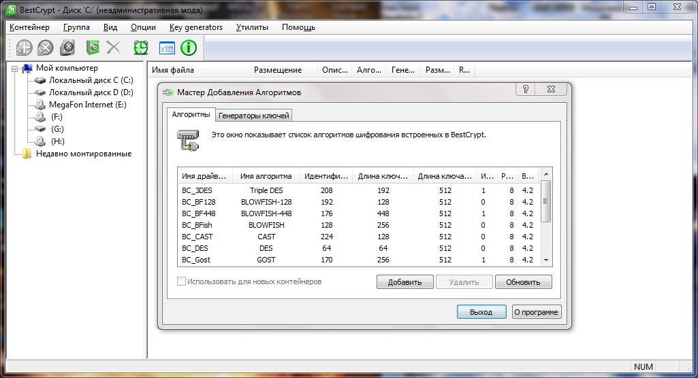This screenshot has width=698, height=378.
Task: Toggle Использовать для новых контейнеров checkbox
Action: (181, 281)
